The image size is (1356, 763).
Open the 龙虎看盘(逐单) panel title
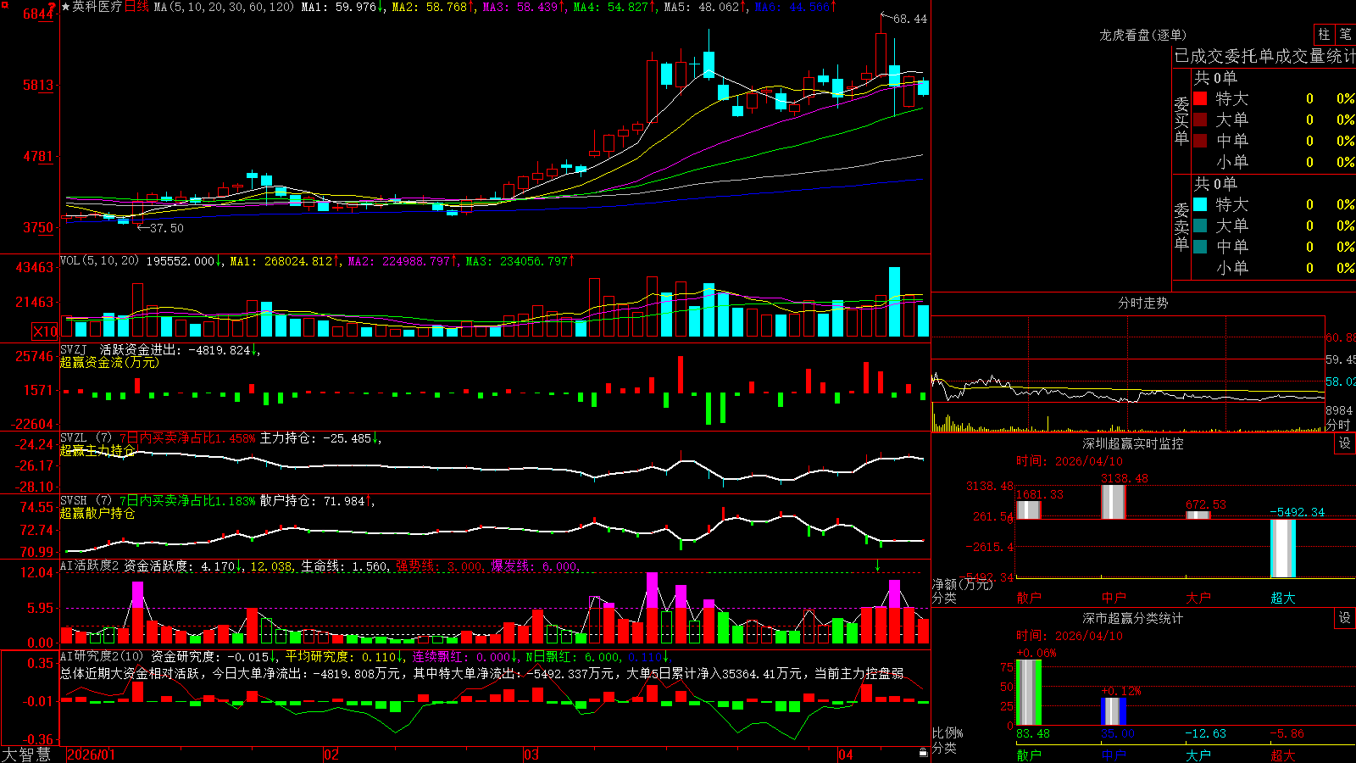tap(1142, 35)
